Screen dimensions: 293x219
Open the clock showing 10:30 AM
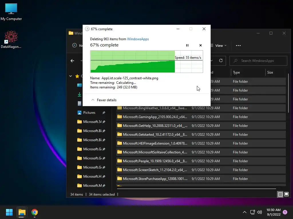[273, 212]
